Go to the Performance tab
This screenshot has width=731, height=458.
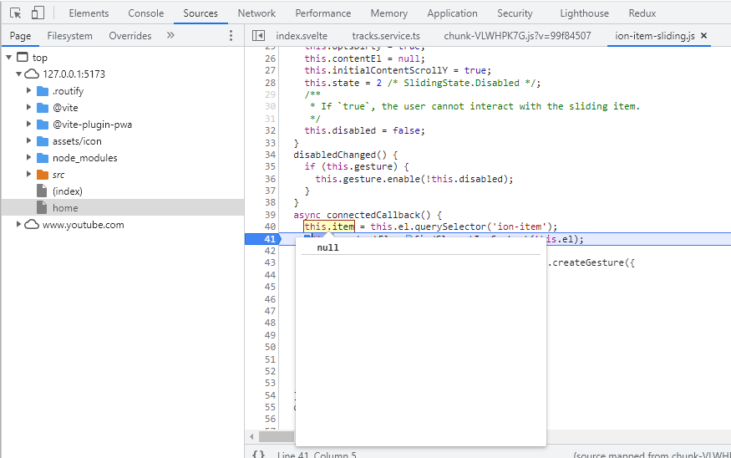(323, 13)
